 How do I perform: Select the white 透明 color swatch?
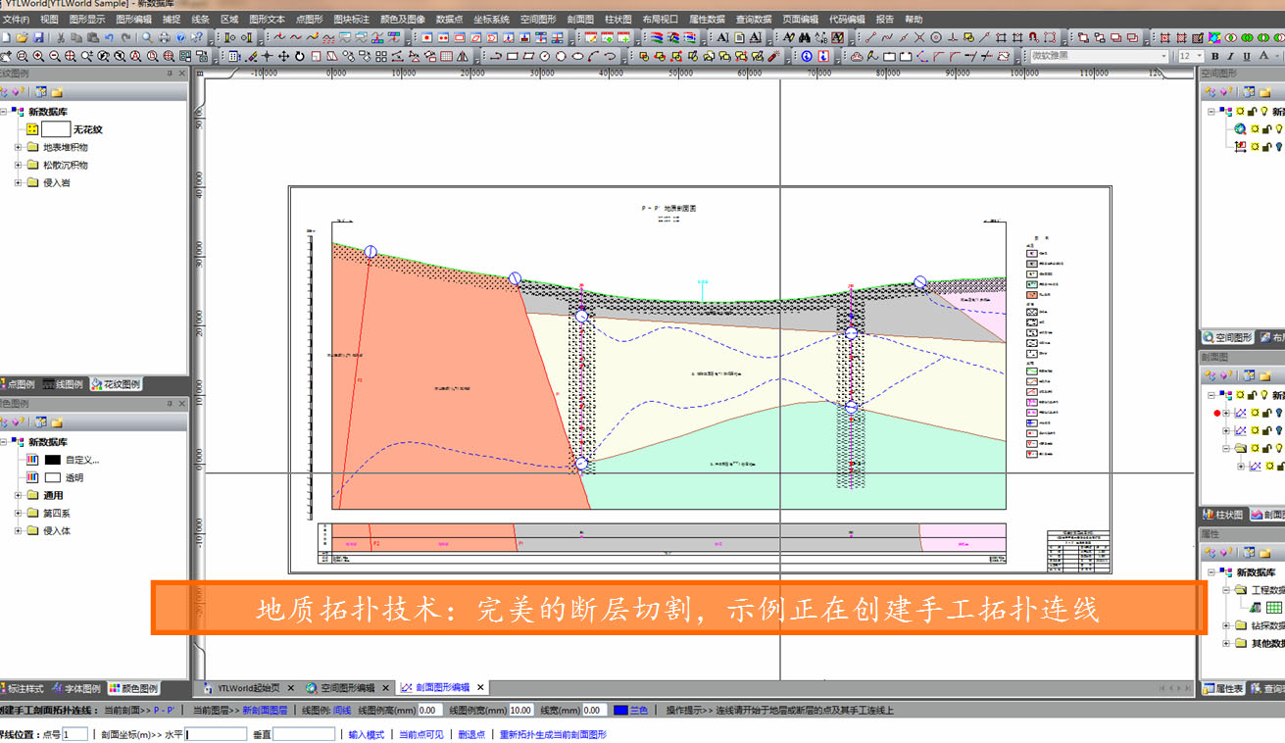pos(53,477)
